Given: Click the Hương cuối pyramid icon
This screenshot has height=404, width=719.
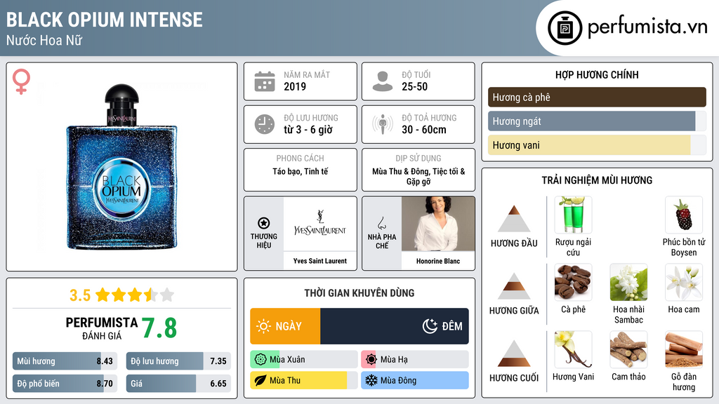Looking at the screenshot, I should pyautogui.click(x=514, y=353).
